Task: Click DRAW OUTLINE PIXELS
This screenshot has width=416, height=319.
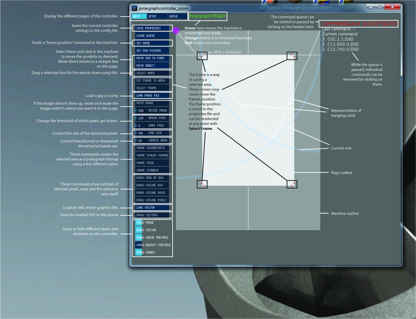Action: click(152, 200)
